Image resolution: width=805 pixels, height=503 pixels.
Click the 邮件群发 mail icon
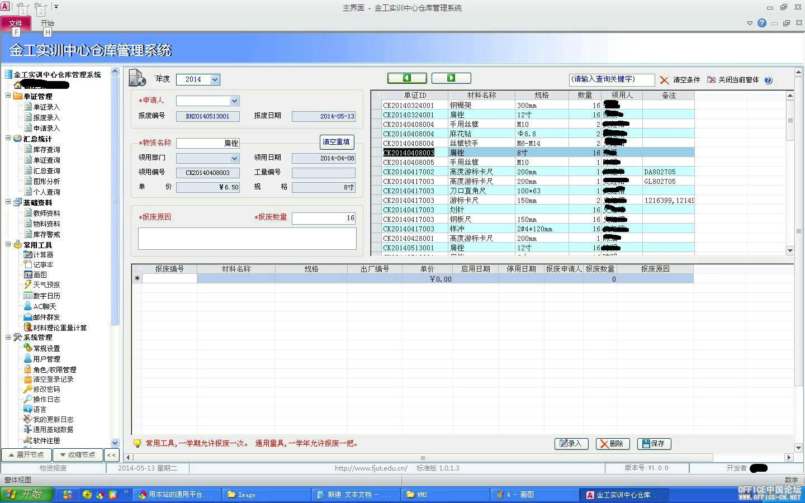pyautogui.click(x=28, y=317)
